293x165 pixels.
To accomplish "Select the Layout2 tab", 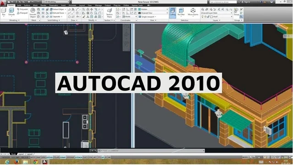I will click(29, 154).
